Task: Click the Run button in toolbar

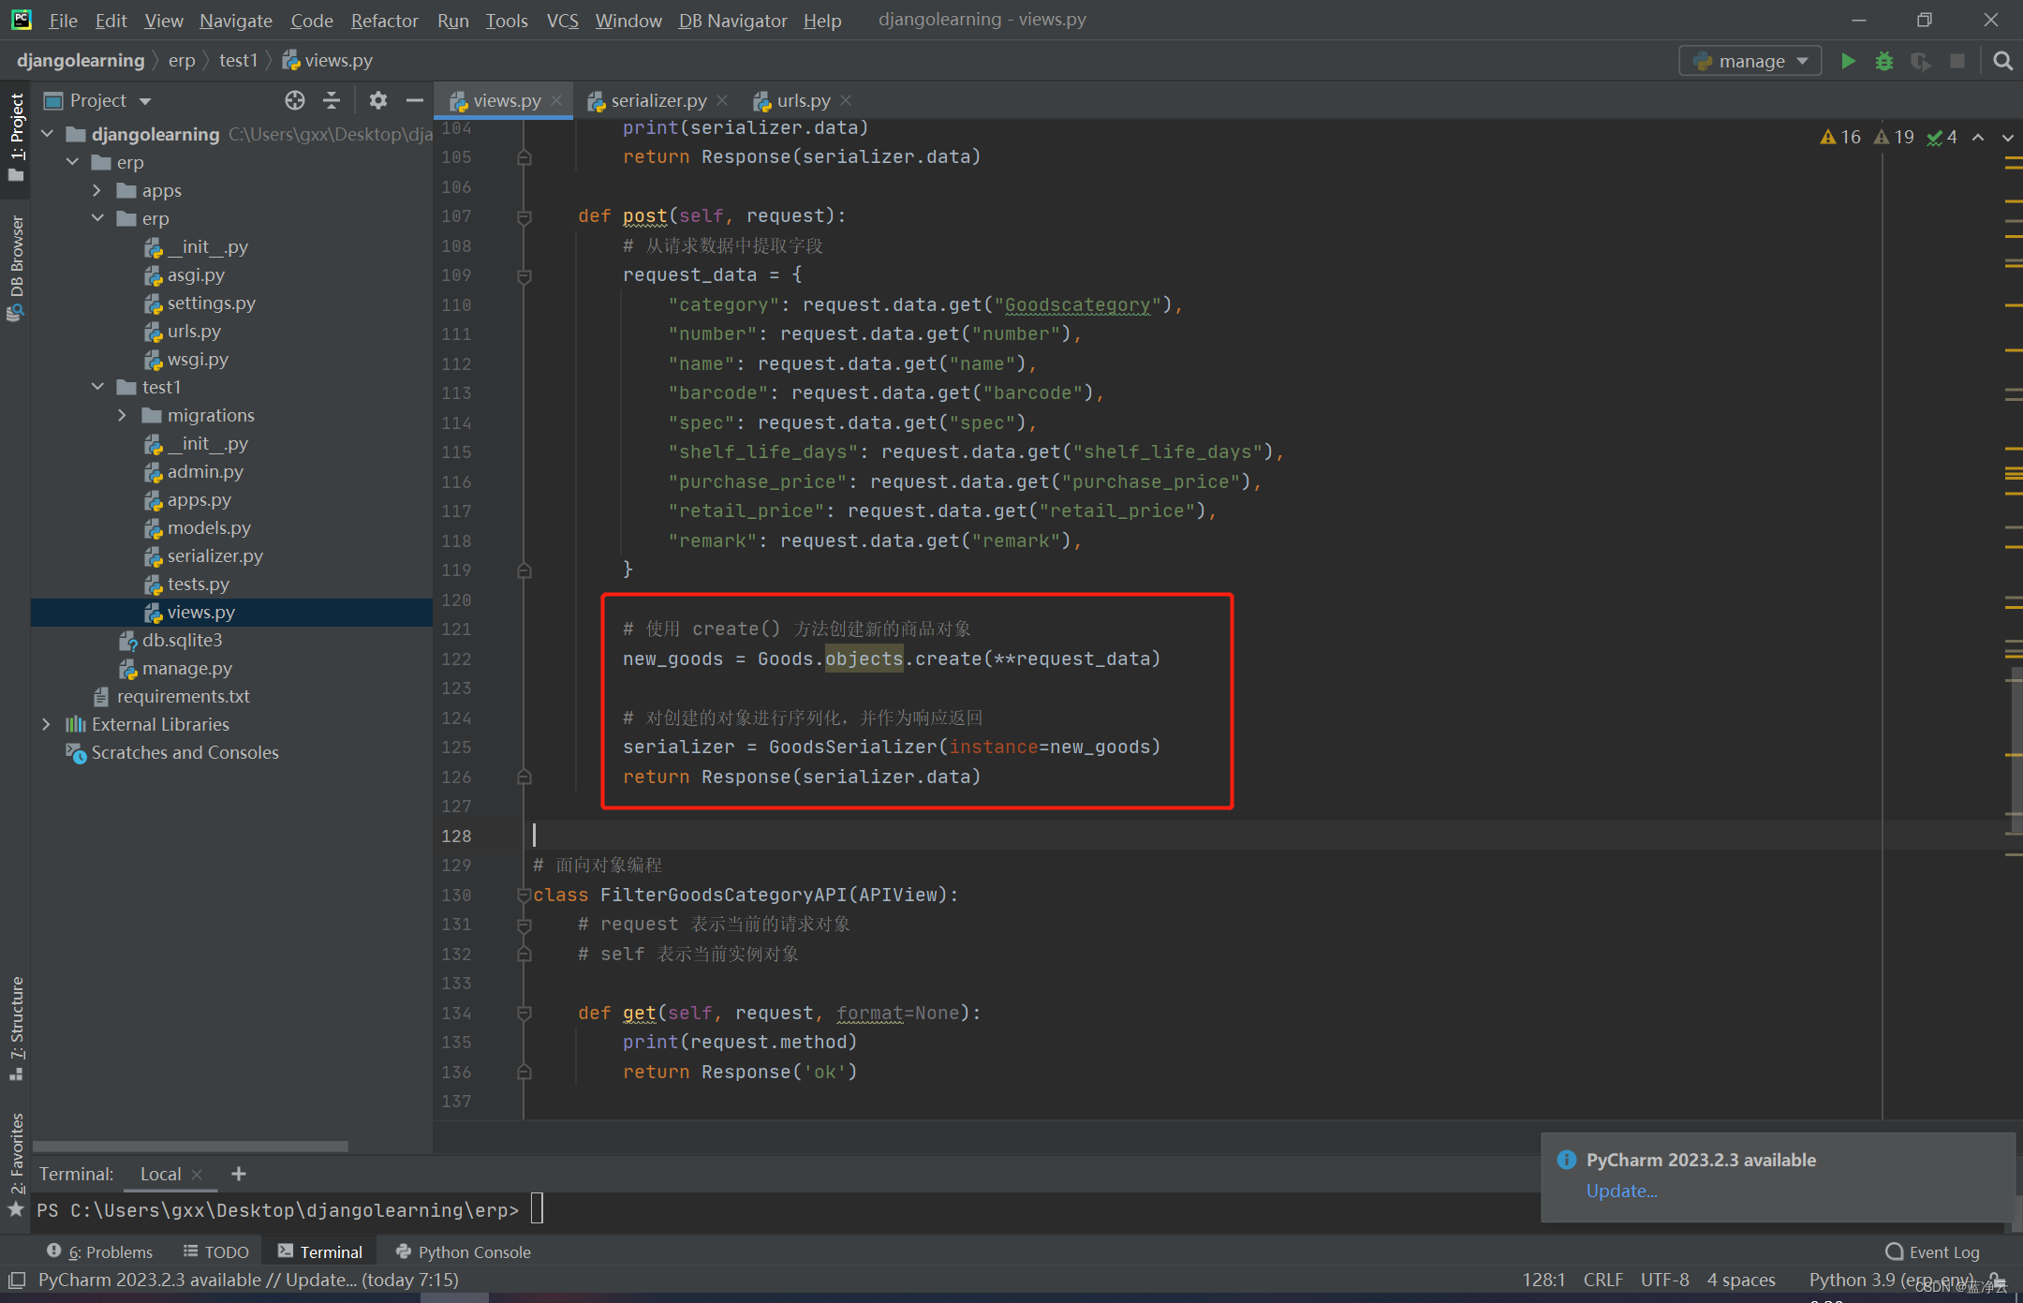Action: pyautogui.click(x=1849, y=61)
